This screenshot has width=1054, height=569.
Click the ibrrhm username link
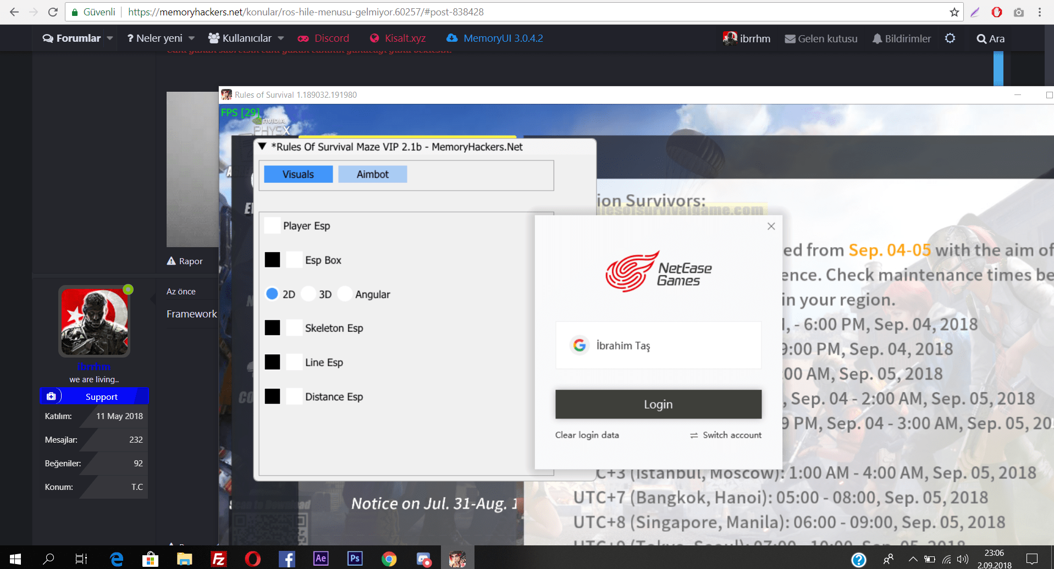pos(94,366)
